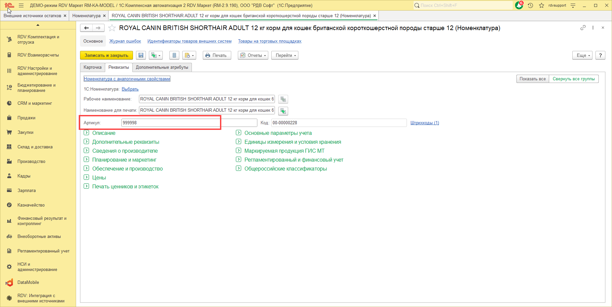Viewport: 612px width, 307px height.
Task: Open Товары на торговых площадках link
Action: point(270,41)
